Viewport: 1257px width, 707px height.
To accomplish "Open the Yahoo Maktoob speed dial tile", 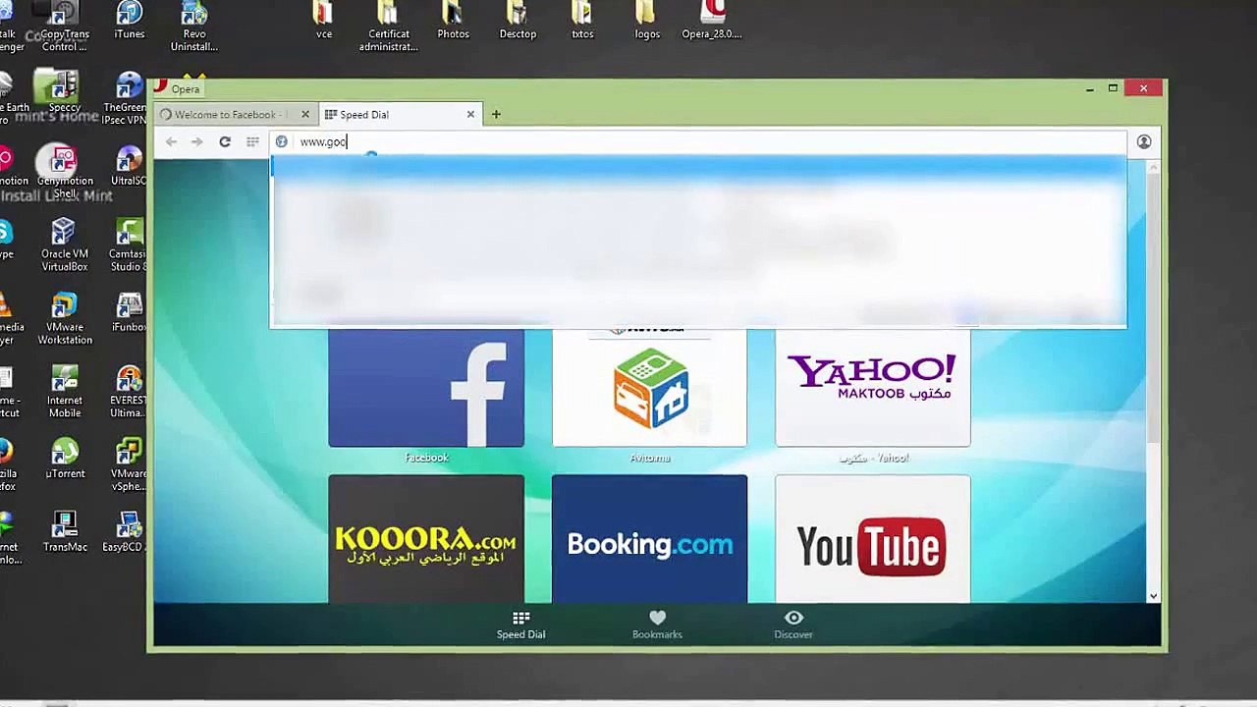I will [872, 388].
